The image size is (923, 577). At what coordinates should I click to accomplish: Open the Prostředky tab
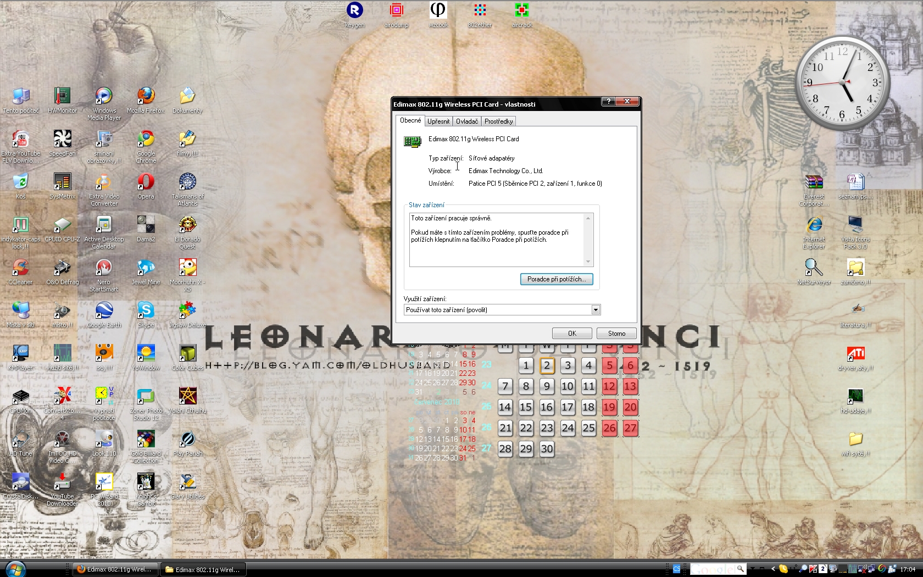[499, 121]
